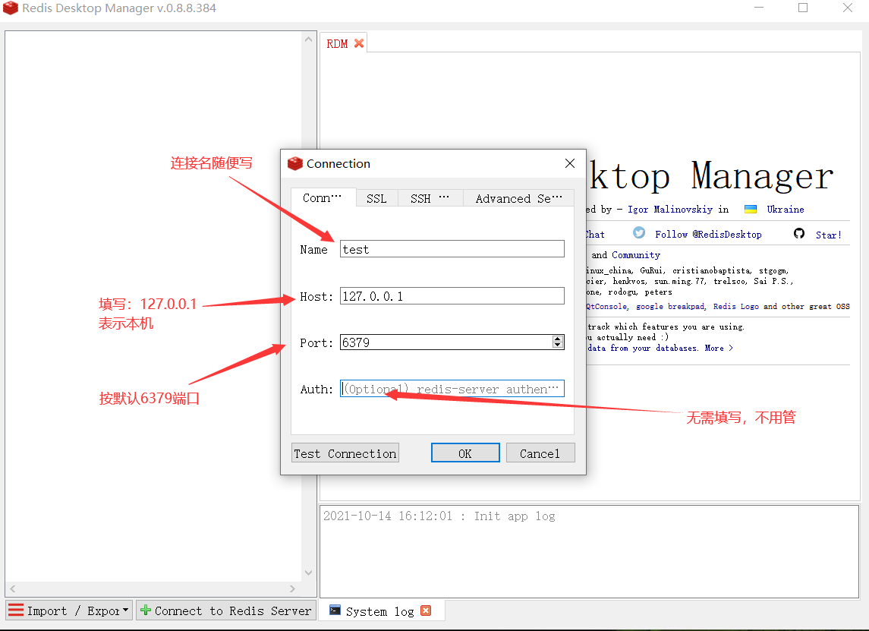Click the Redis Desktop Manager title bar icon

coord(11,8)
